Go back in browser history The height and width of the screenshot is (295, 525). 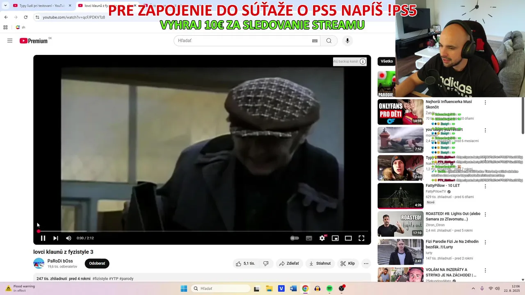point(6,17)
